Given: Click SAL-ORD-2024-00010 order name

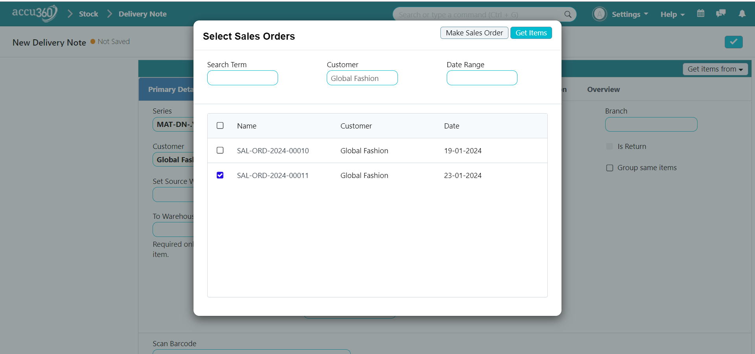Looking at the screenshot, I should pos(273,150).
